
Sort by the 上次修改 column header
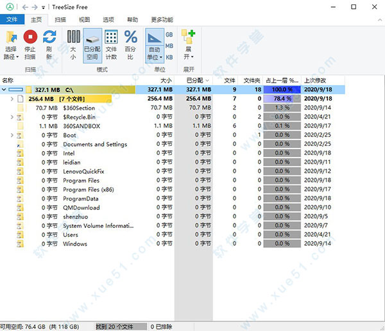(x=315, y=80)
